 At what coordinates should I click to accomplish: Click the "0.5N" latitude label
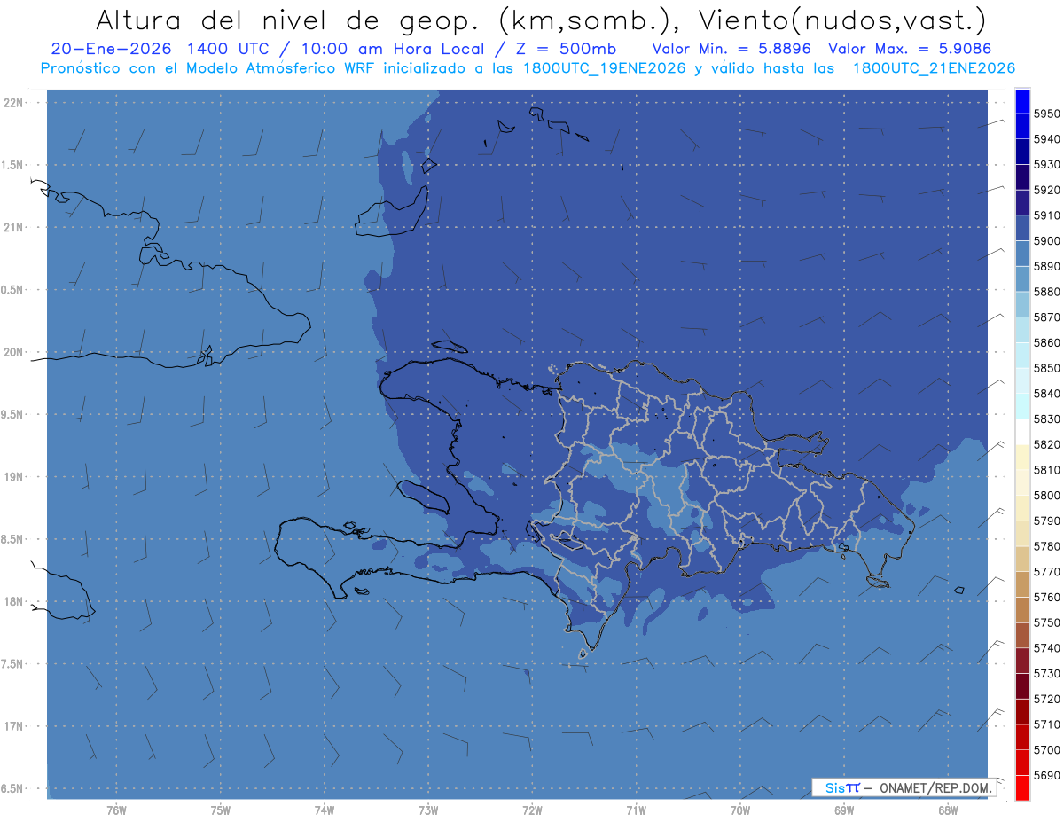(13, 290)
